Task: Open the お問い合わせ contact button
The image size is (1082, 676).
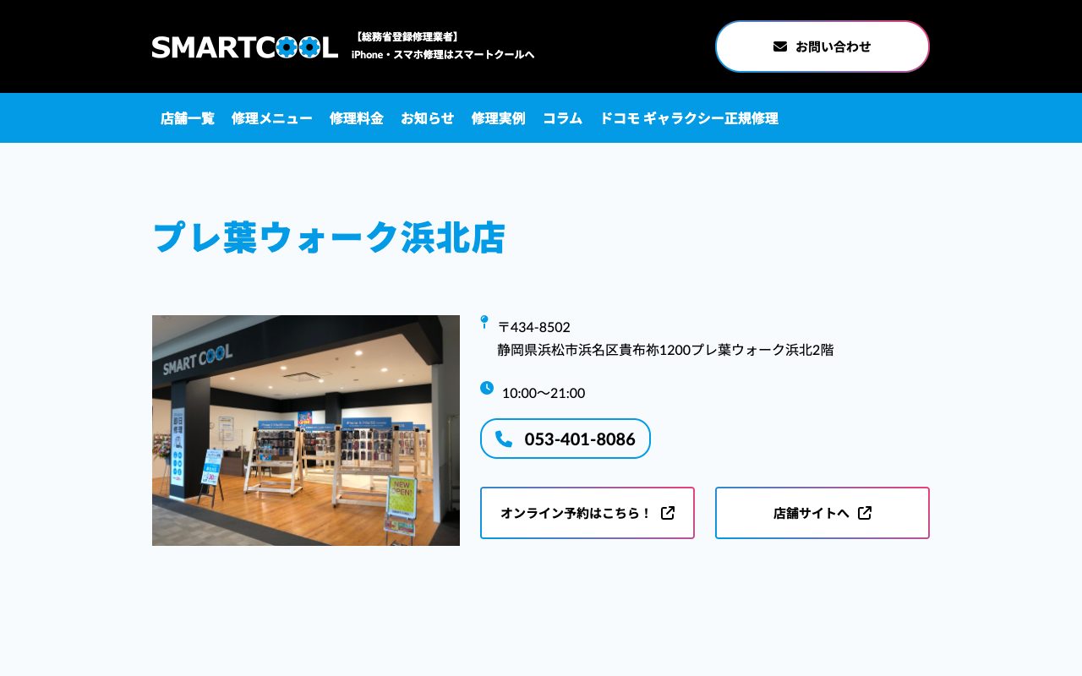Action: [822, 46]
